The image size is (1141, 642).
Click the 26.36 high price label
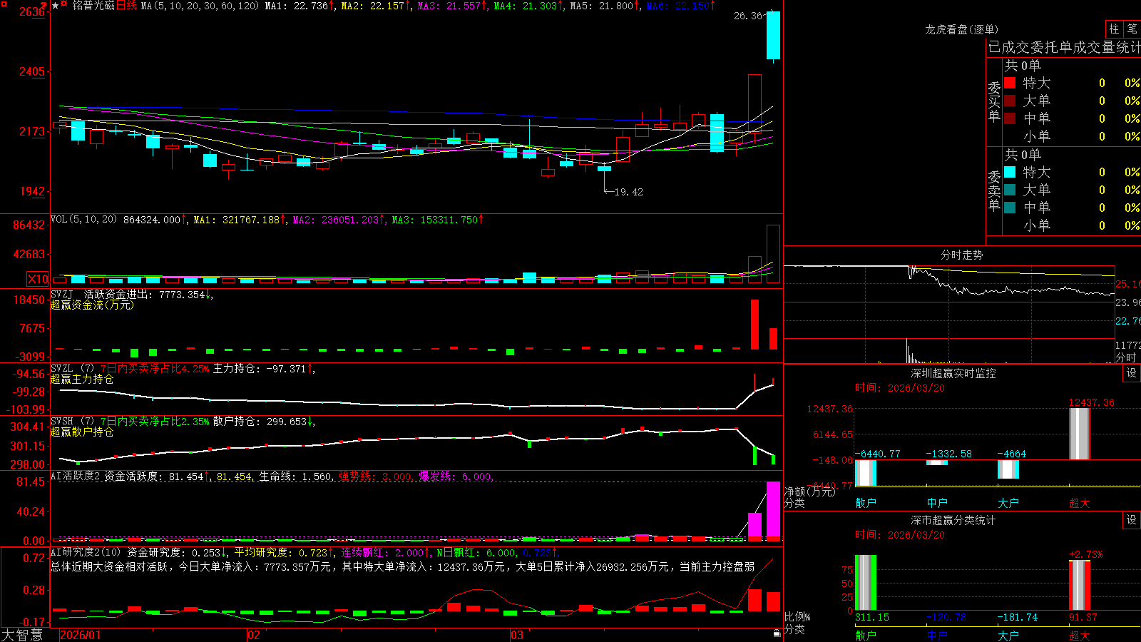coord(748,16)
